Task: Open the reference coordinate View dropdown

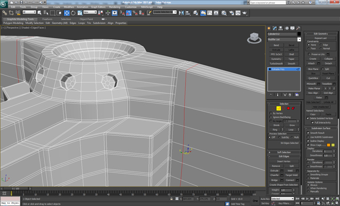Action: (90, 12)
